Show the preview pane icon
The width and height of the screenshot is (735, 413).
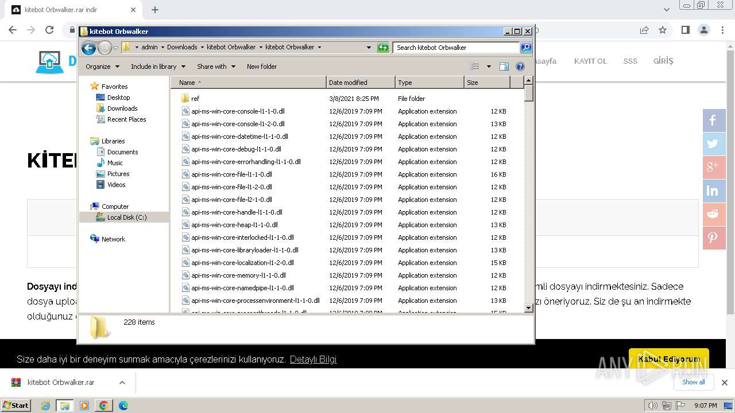504,67
